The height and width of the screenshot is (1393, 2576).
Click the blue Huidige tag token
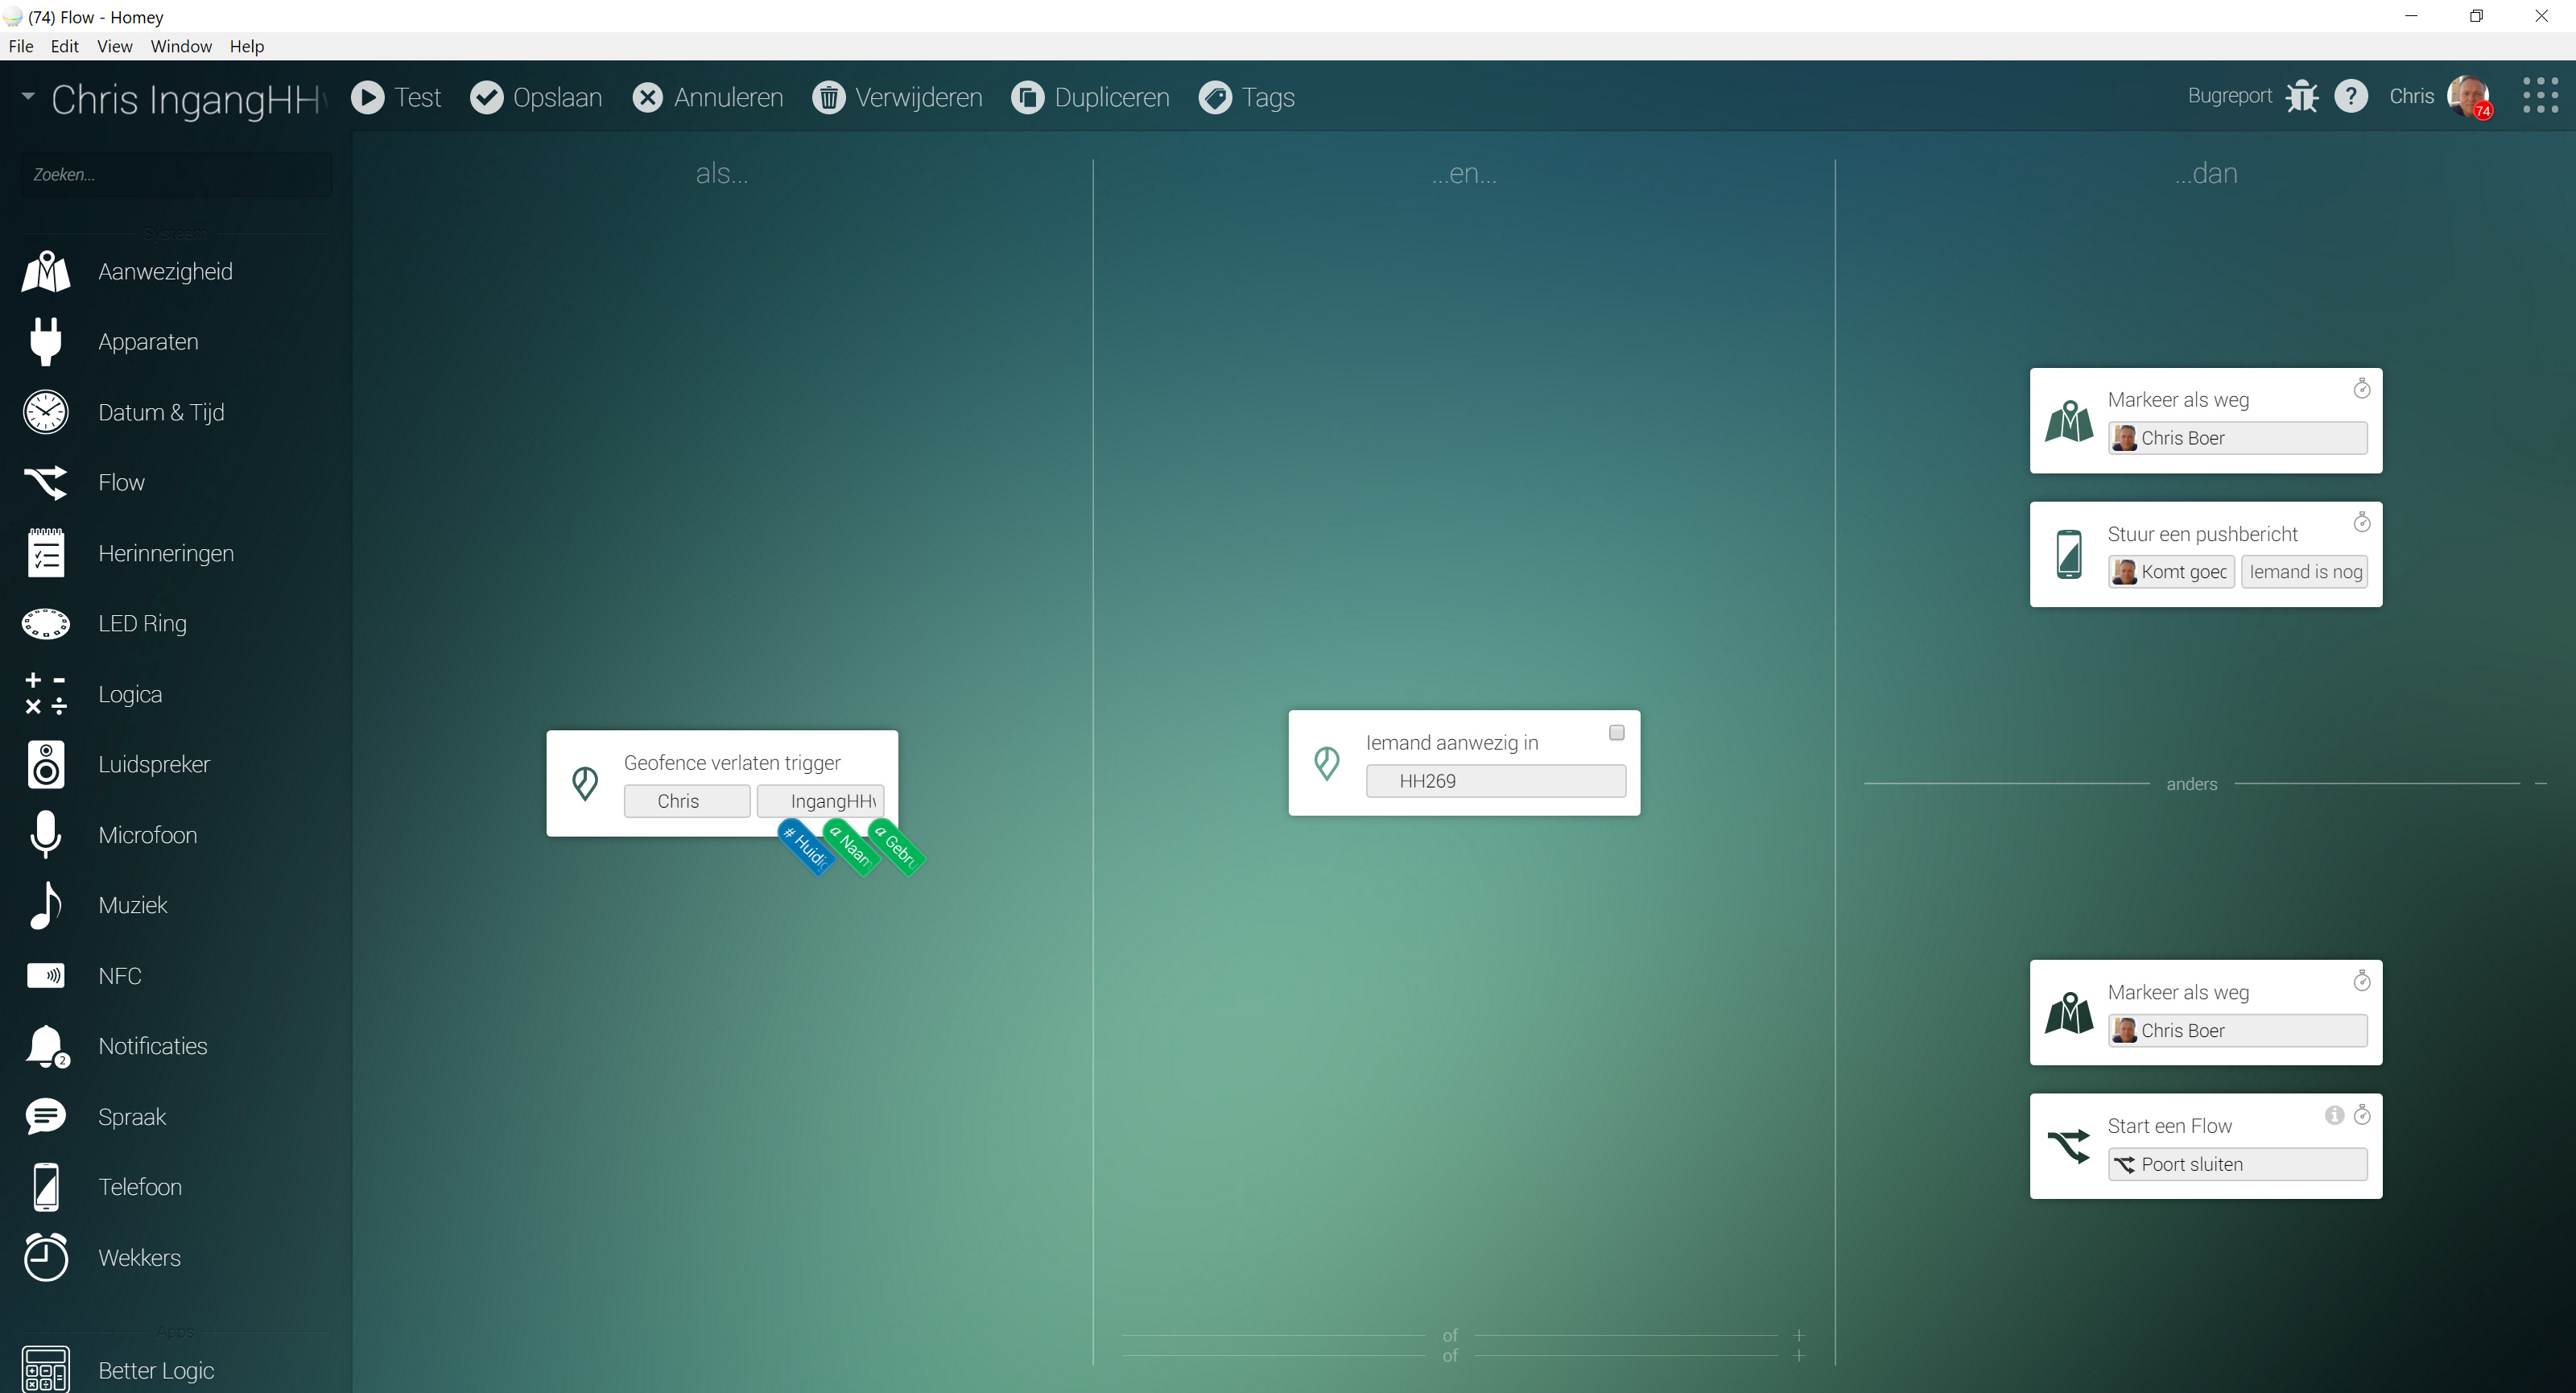point(806,847)
